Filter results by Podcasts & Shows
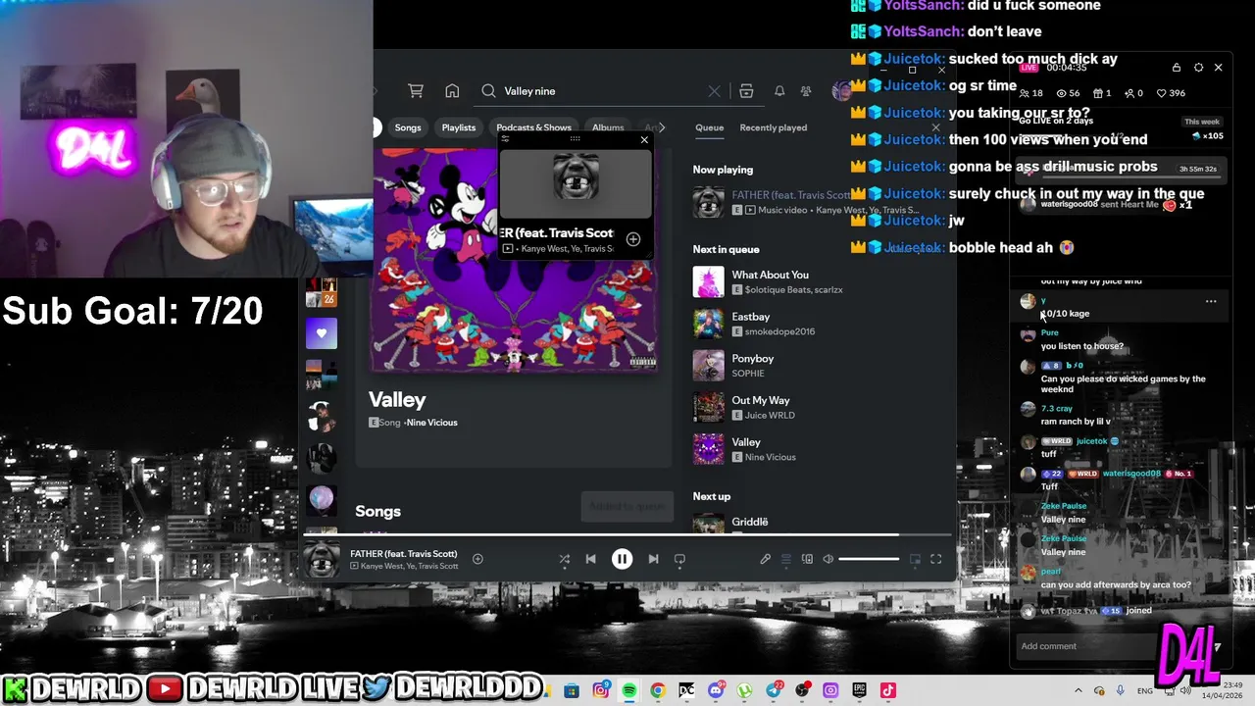Viewport: 1255px width, 706px height. tap(533, 127)
